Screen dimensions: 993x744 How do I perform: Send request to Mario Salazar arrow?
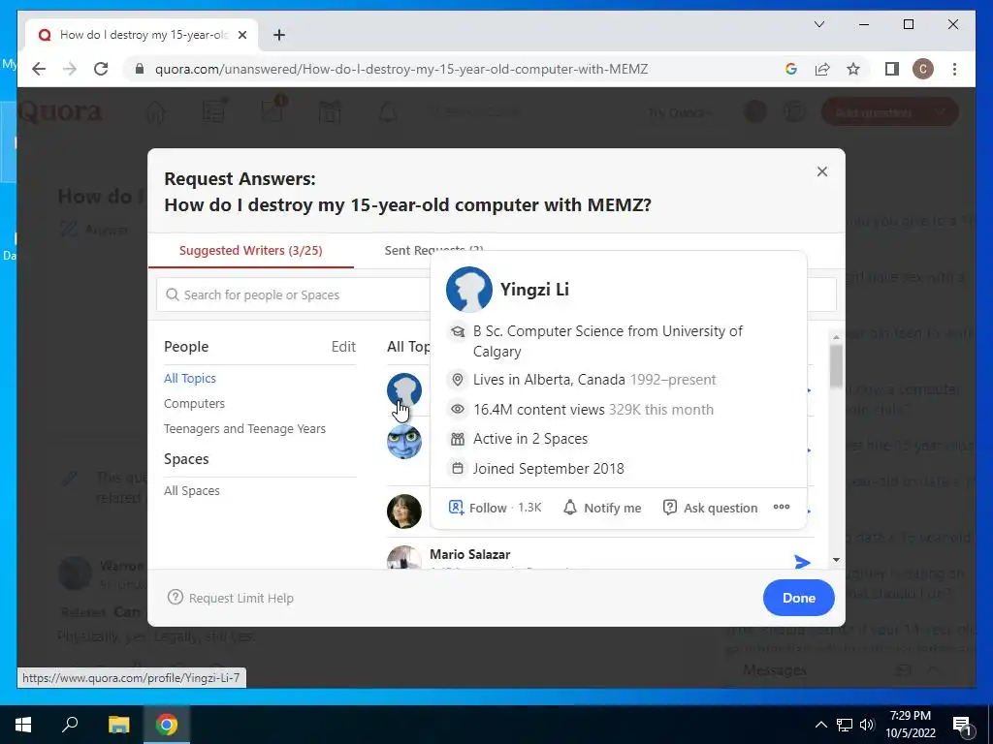click(x=802, y=562)
